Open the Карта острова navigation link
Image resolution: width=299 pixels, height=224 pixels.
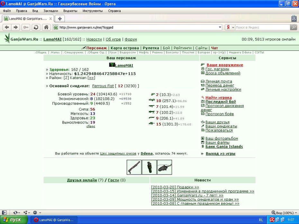[x=125, y=48]
